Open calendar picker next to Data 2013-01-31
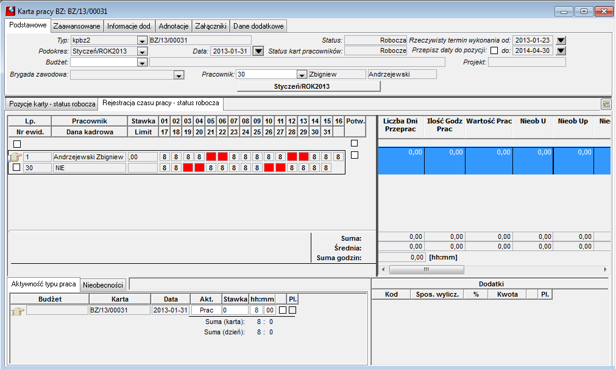 (258, 52)
